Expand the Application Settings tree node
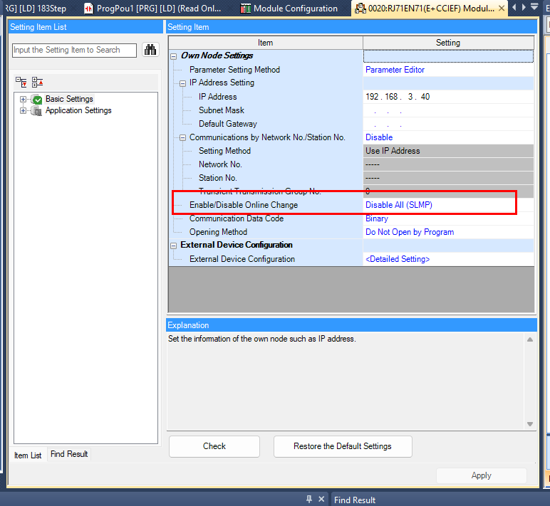550x506 pixels. tap(24, 111)
